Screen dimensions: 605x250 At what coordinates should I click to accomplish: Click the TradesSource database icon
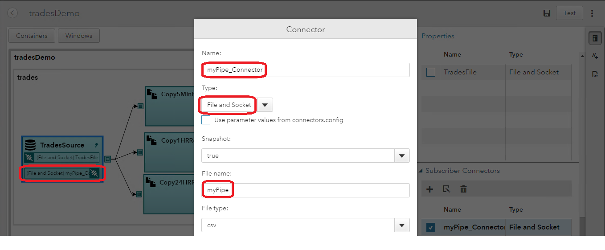click(x=30, y=145)
